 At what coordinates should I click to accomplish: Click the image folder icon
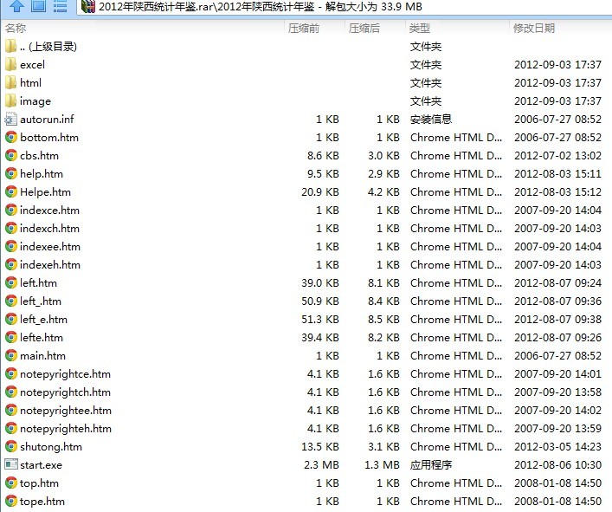11,100
